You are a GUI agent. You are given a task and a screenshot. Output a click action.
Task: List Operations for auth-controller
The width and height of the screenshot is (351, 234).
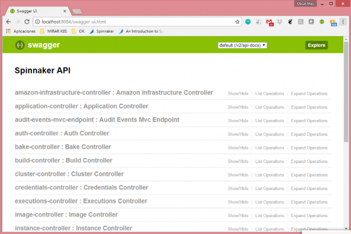(x=270, y=134)
